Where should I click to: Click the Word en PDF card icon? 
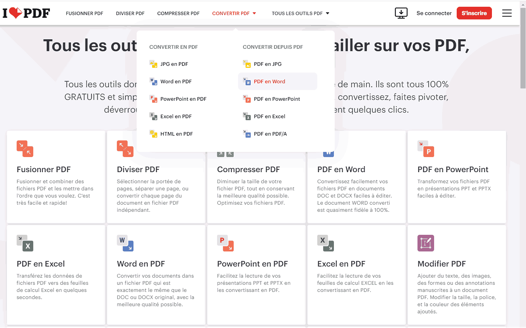pyautogui.click(x=125, y=243)
